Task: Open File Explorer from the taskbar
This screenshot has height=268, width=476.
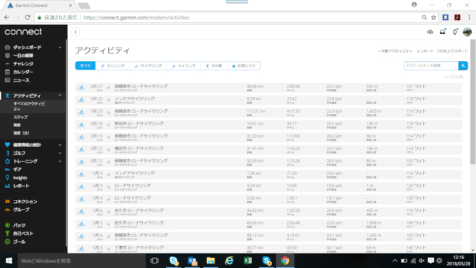Action: pyautogui.click(x=211, y=260)
